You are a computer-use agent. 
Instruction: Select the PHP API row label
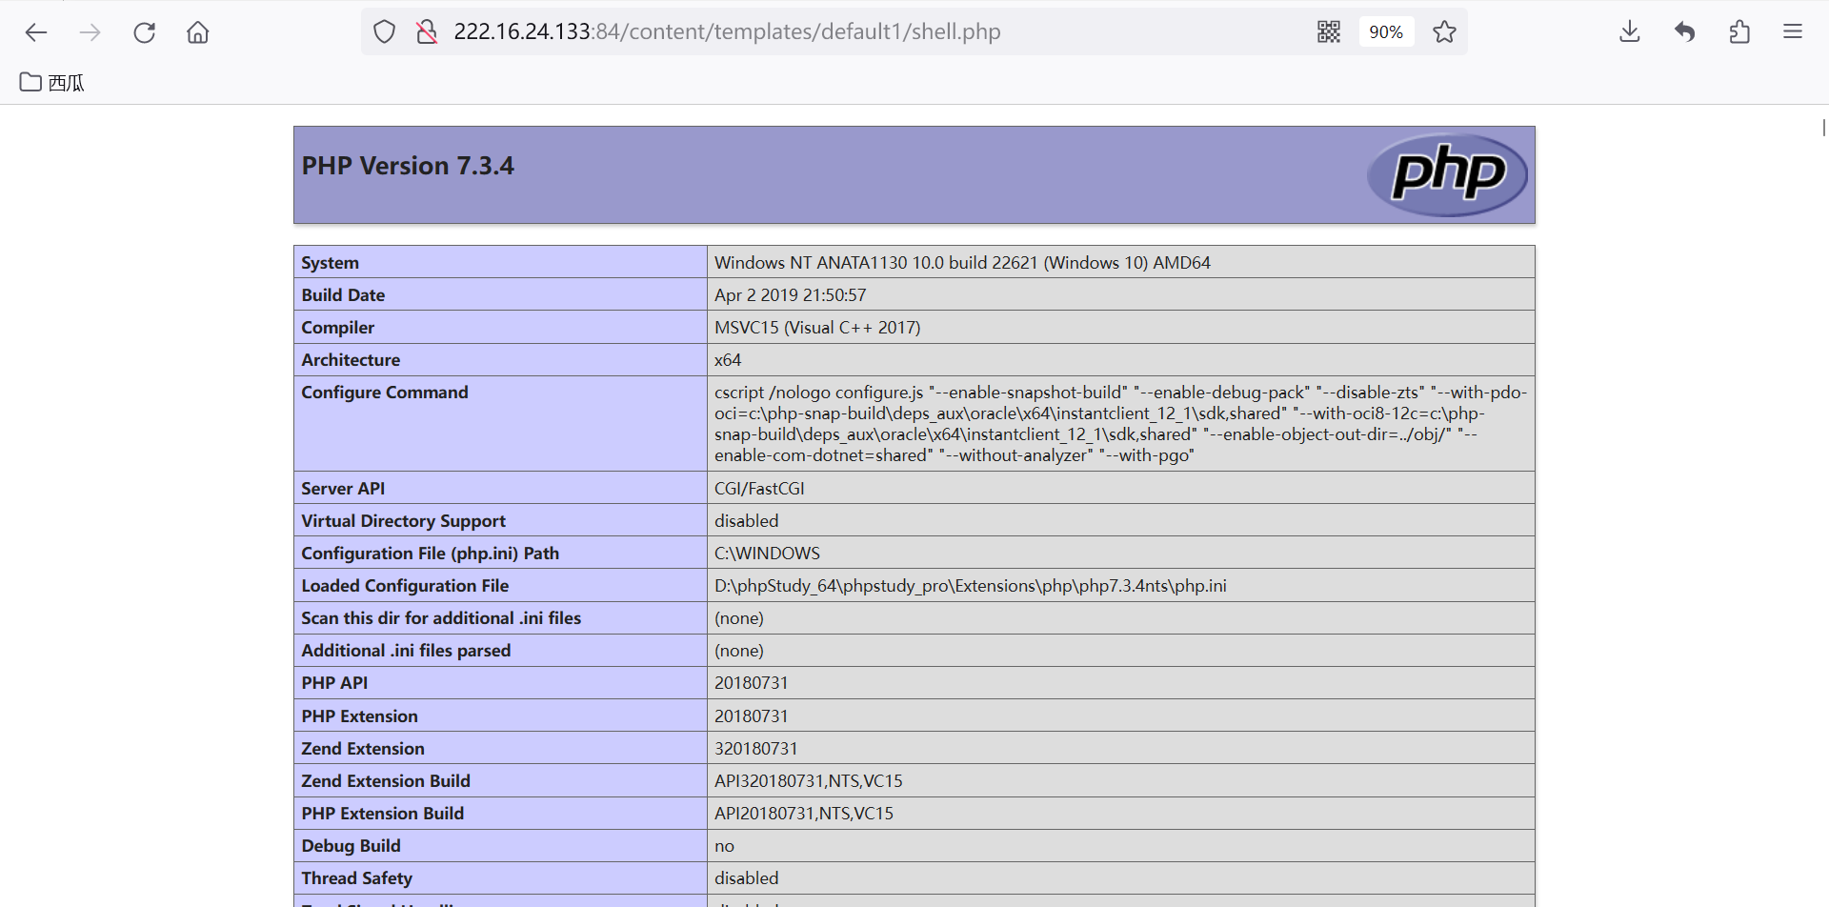(x=334, y=683)
